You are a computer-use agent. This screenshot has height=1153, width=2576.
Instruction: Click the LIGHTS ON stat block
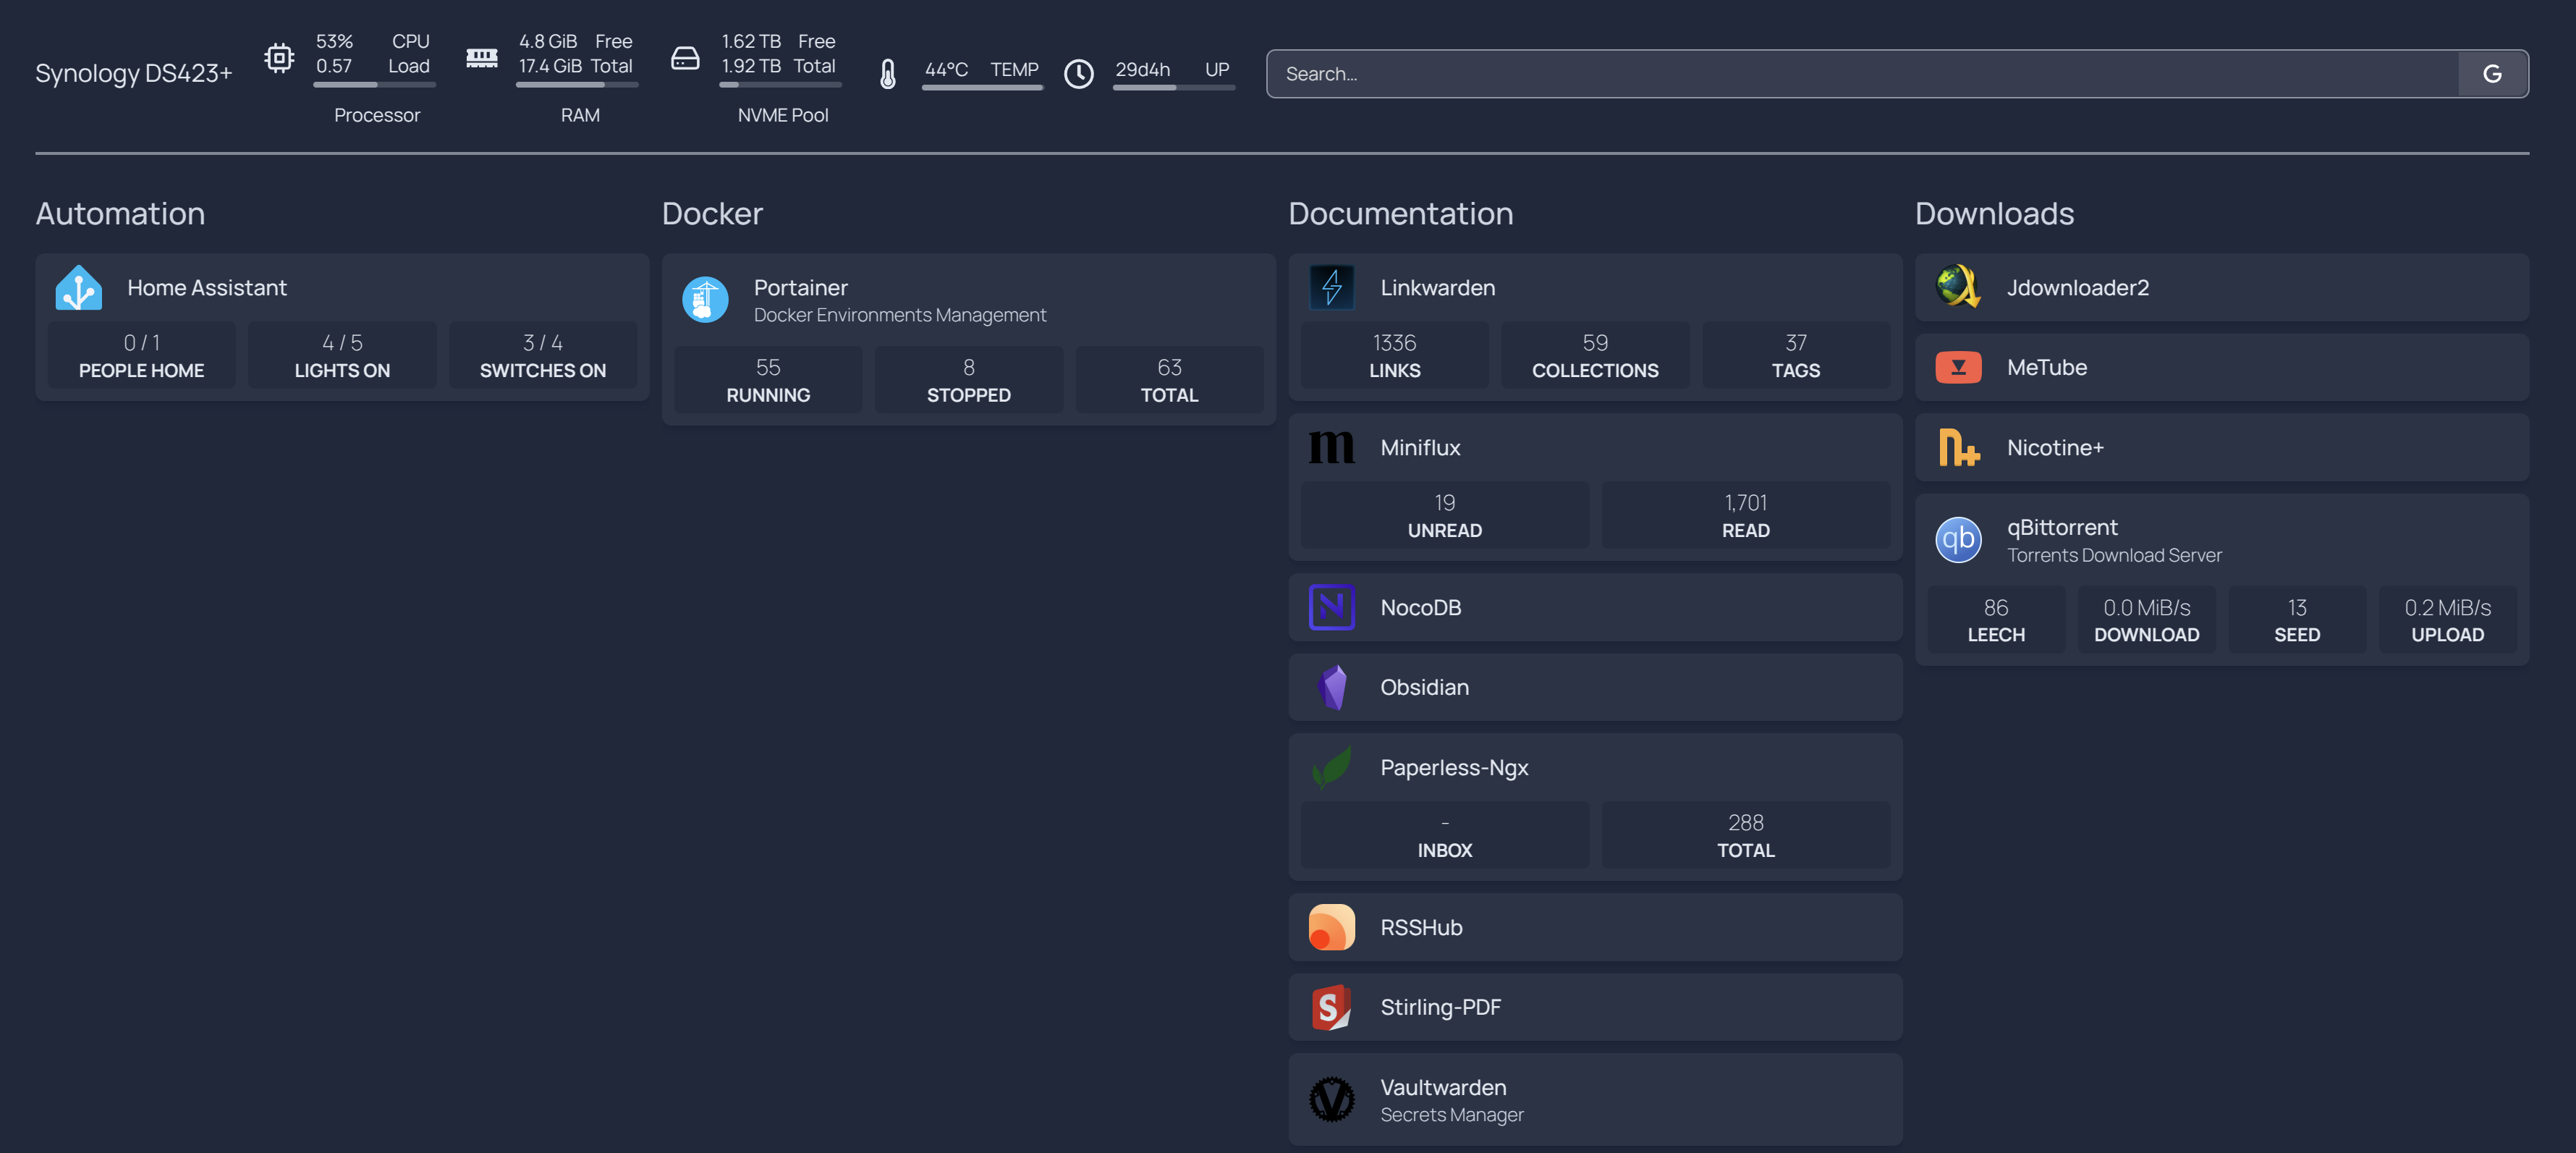point(342,355)
